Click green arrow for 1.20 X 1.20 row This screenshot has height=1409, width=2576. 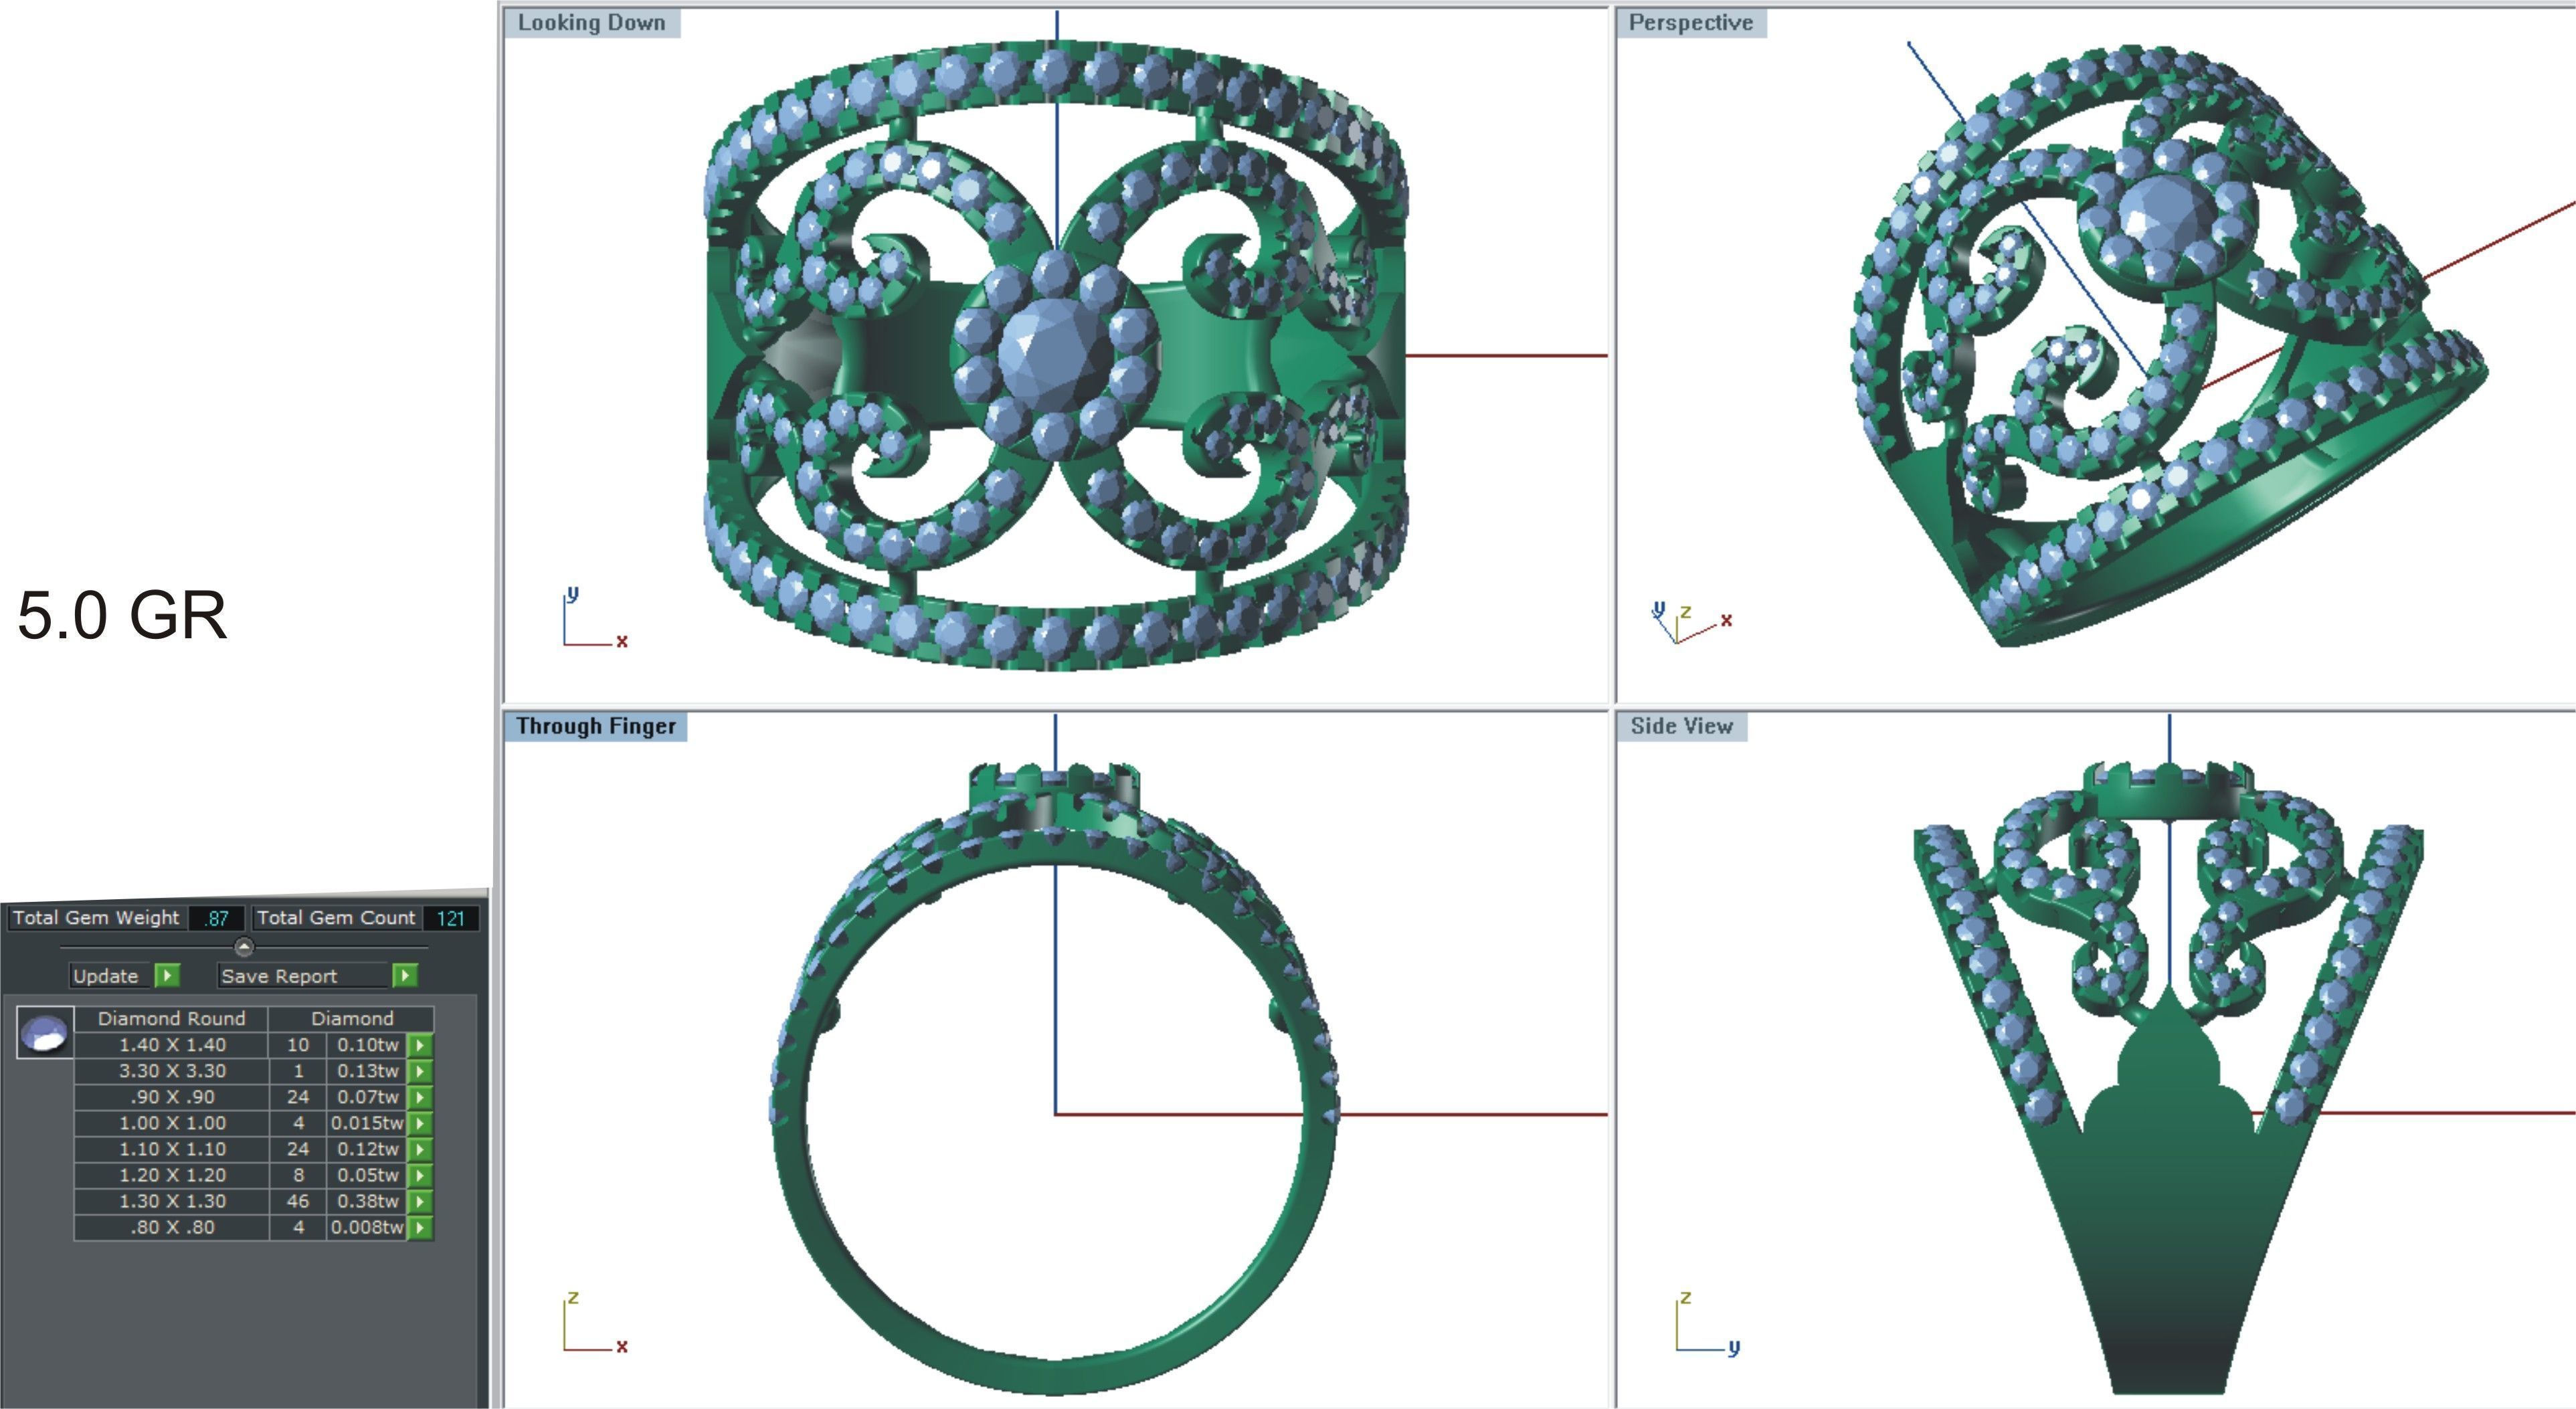pos(420,1175)
